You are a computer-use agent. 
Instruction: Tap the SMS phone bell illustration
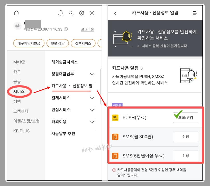tap(189, 75)
